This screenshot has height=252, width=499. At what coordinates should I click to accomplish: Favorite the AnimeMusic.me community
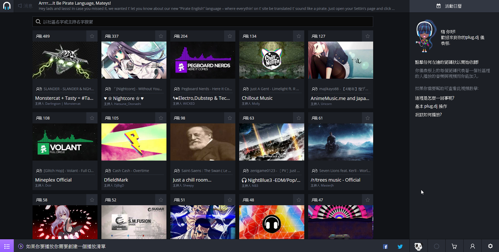[368, 36]
